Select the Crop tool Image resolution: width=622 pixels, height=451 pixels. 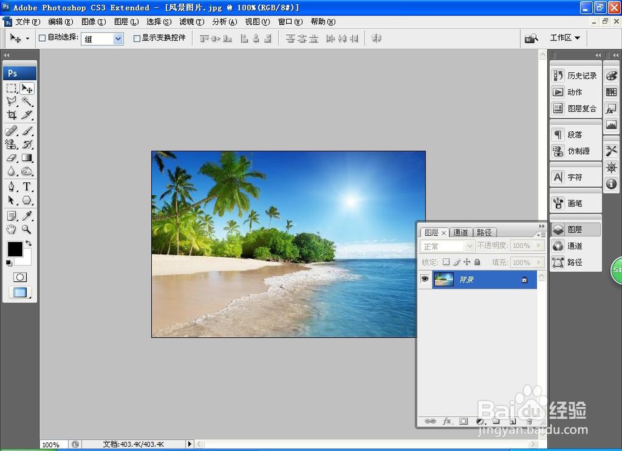[x=11, y=114]
